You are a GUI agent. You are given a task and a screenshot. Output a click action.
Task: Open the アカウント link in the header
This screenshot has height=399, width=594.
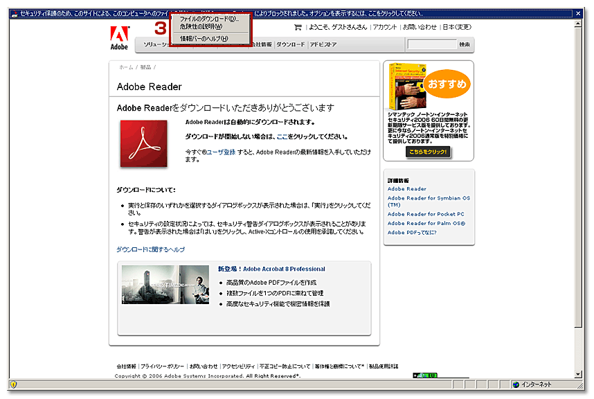click(384, 27)
